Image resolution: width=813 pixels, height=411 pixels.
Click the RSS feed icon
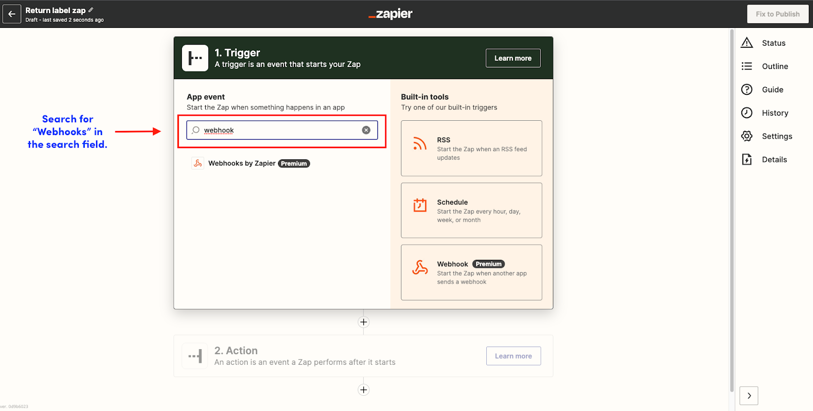pos(420,144)
